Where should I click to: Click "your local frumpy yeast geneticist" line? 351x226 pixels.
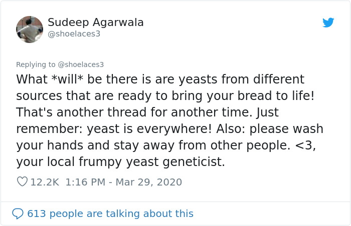click(120, 162)
